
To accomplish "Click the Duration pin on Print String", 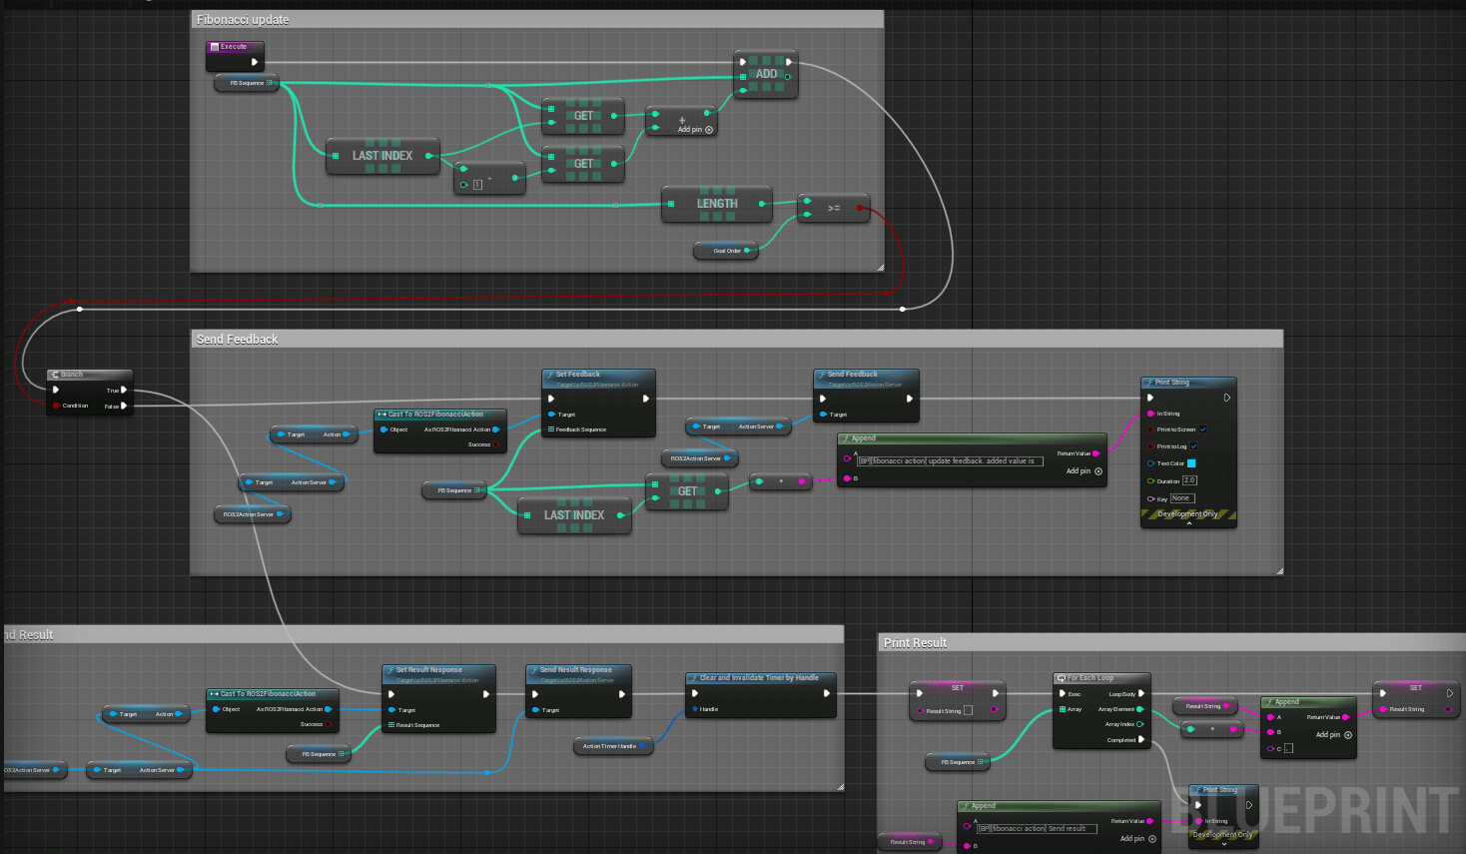I will tap(1150, 480).
